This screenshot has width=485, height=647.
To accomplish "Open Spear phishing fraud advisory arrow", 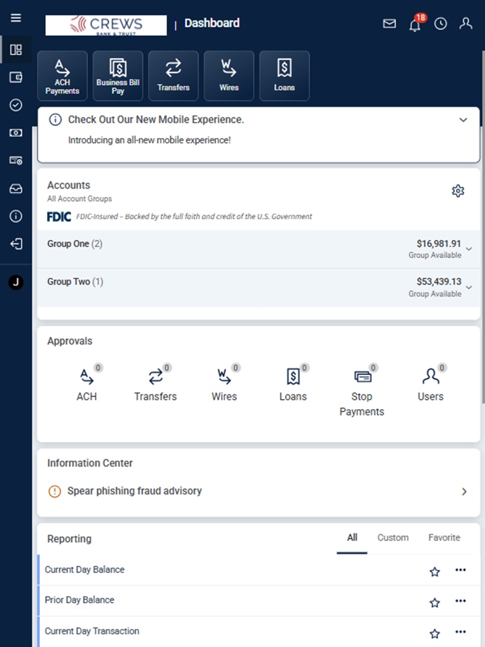I will click(x=464, y=492).
